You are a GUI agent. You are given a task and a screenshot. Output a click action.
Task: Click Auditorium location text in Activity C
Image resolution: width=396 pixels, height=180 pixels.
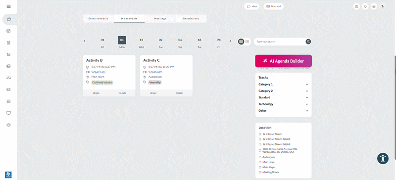(155, 77)
